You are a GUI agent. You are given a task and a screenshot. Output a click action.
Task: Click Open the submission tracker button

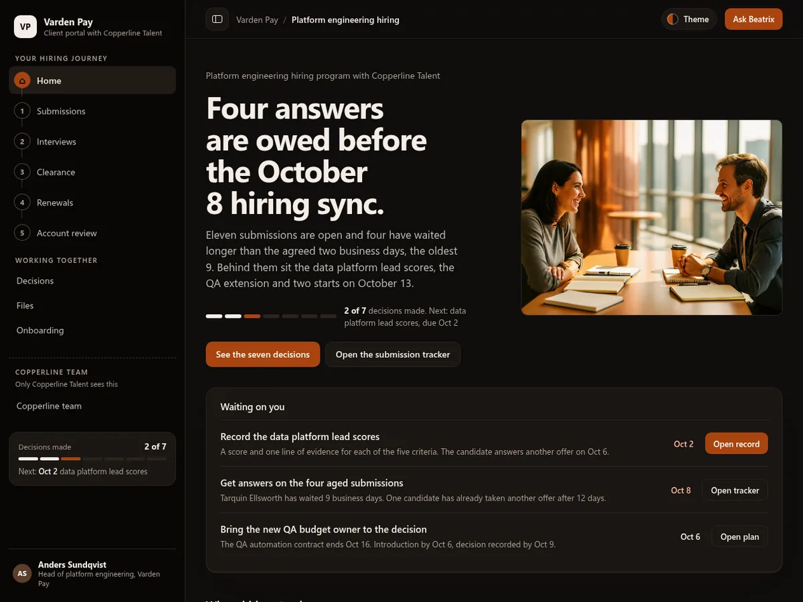click(x=393, y=355)
